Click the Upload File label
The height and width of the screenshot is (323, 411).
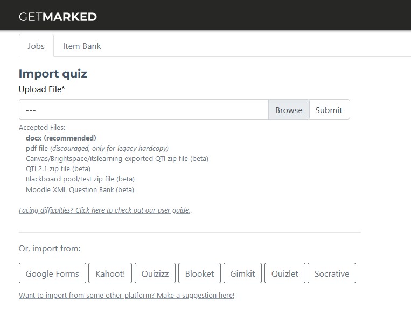tap(41, 89)
